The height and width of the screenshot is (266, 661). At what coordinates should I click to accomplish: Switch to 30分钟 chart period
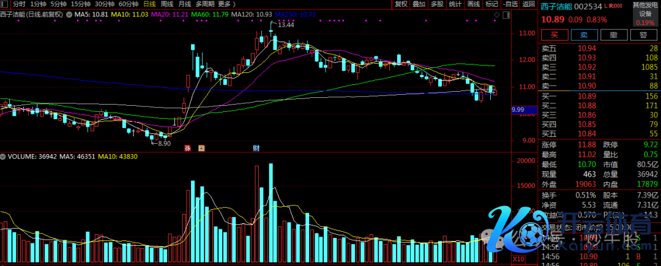click(104, 4)
